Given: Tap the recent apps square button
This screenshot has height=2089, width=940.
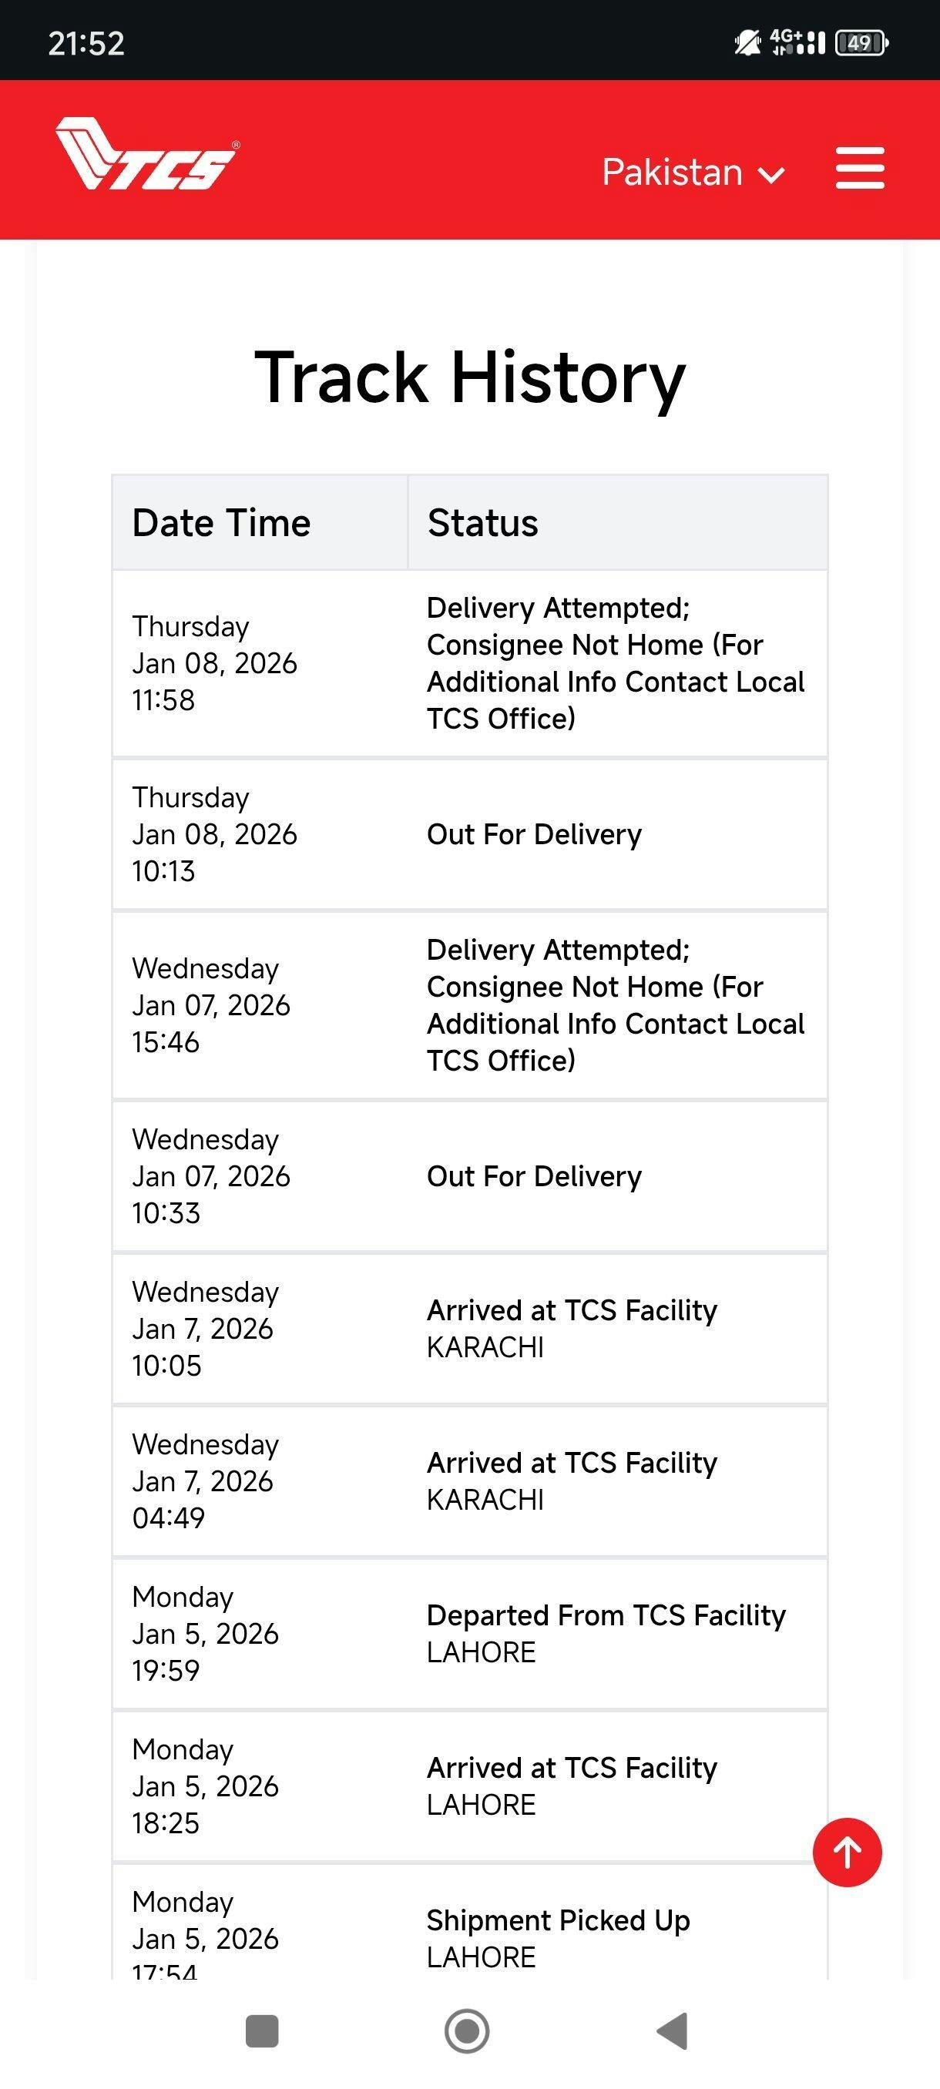Looking at the screenshot, I should click(262, 2030).
